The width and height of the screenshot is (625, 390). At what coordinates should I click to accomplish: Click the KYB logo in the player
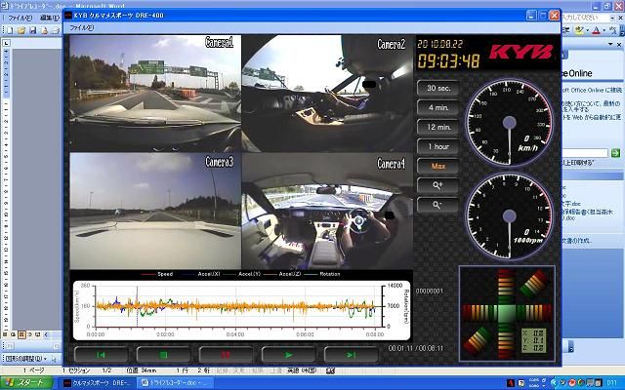coord(521,52)
